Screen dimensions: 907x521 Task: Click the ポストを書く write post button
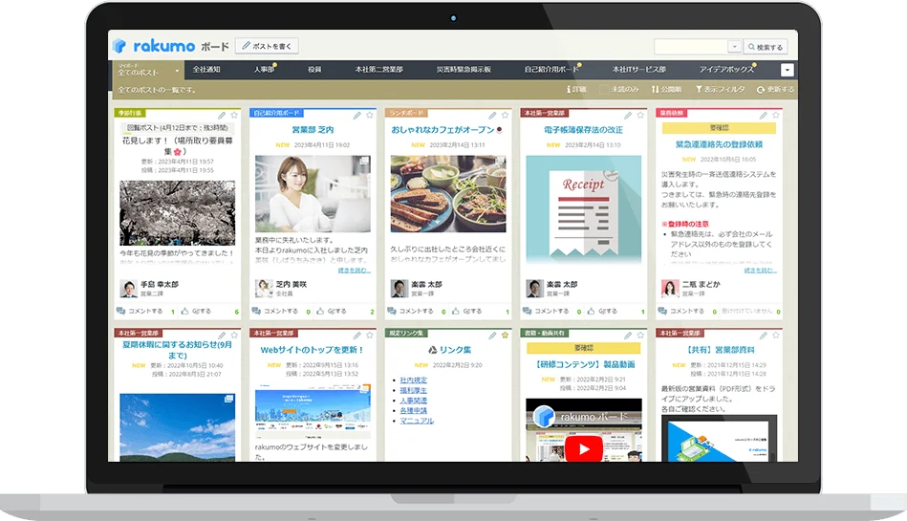click(267, 46)
